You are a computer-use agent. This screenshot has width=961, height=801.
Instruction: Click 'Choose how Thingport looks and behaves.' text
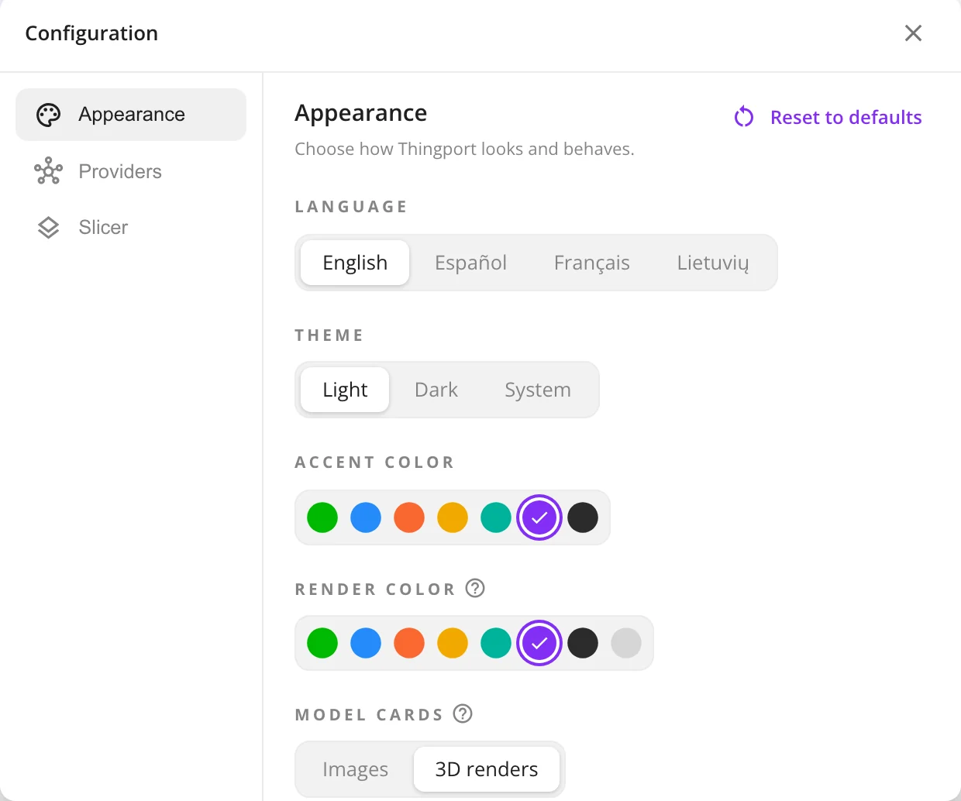tap(464, 149)
